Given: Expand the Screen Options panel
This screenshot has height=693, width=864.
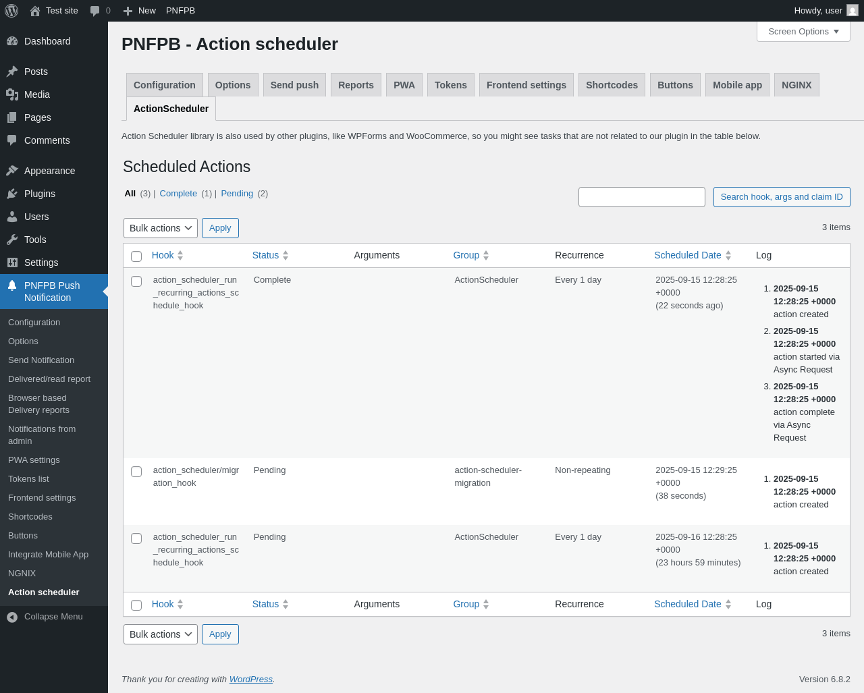Looking at the screenshot, I should coord(803,32).
